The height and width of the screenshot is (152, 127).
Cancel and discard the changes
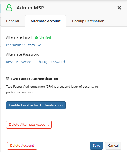coord(113,146)
